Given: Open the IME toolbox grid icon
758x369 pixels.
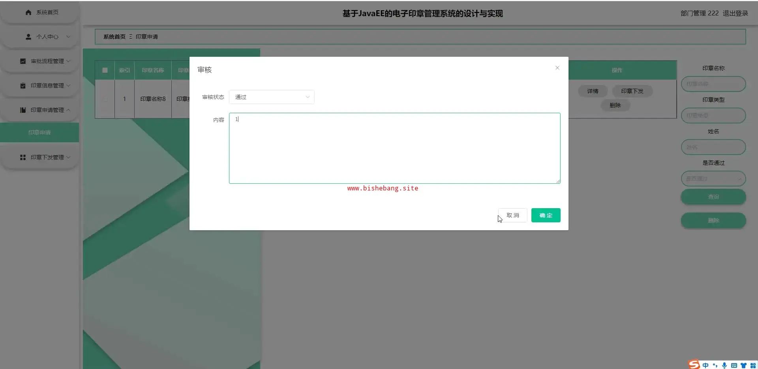Looking at the screenshot, I should [x=753, y=365].
